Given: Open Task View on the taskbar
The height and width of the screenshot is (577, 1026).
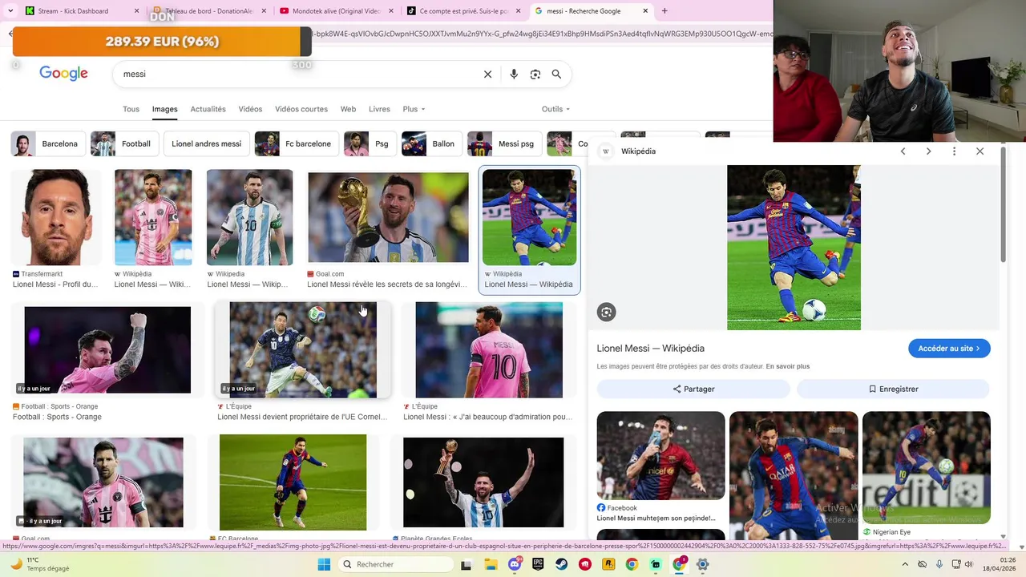Looking at the screenshot, I should pos(466,564).
